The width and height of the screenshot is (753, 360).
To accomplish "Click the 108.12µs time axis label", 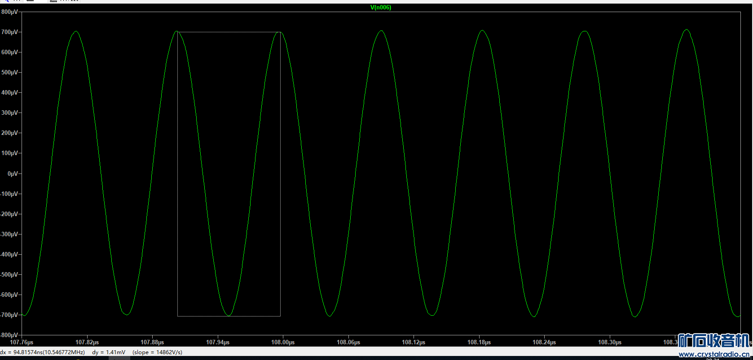I will click(414, 343).
